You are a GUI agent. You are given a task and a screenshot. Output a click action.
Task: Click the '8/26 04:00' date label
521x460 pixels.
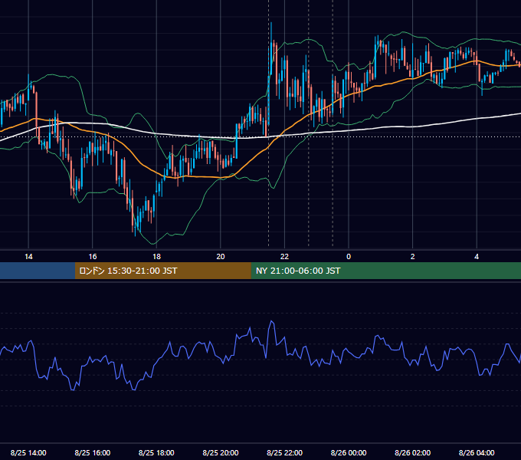point(477,452)
